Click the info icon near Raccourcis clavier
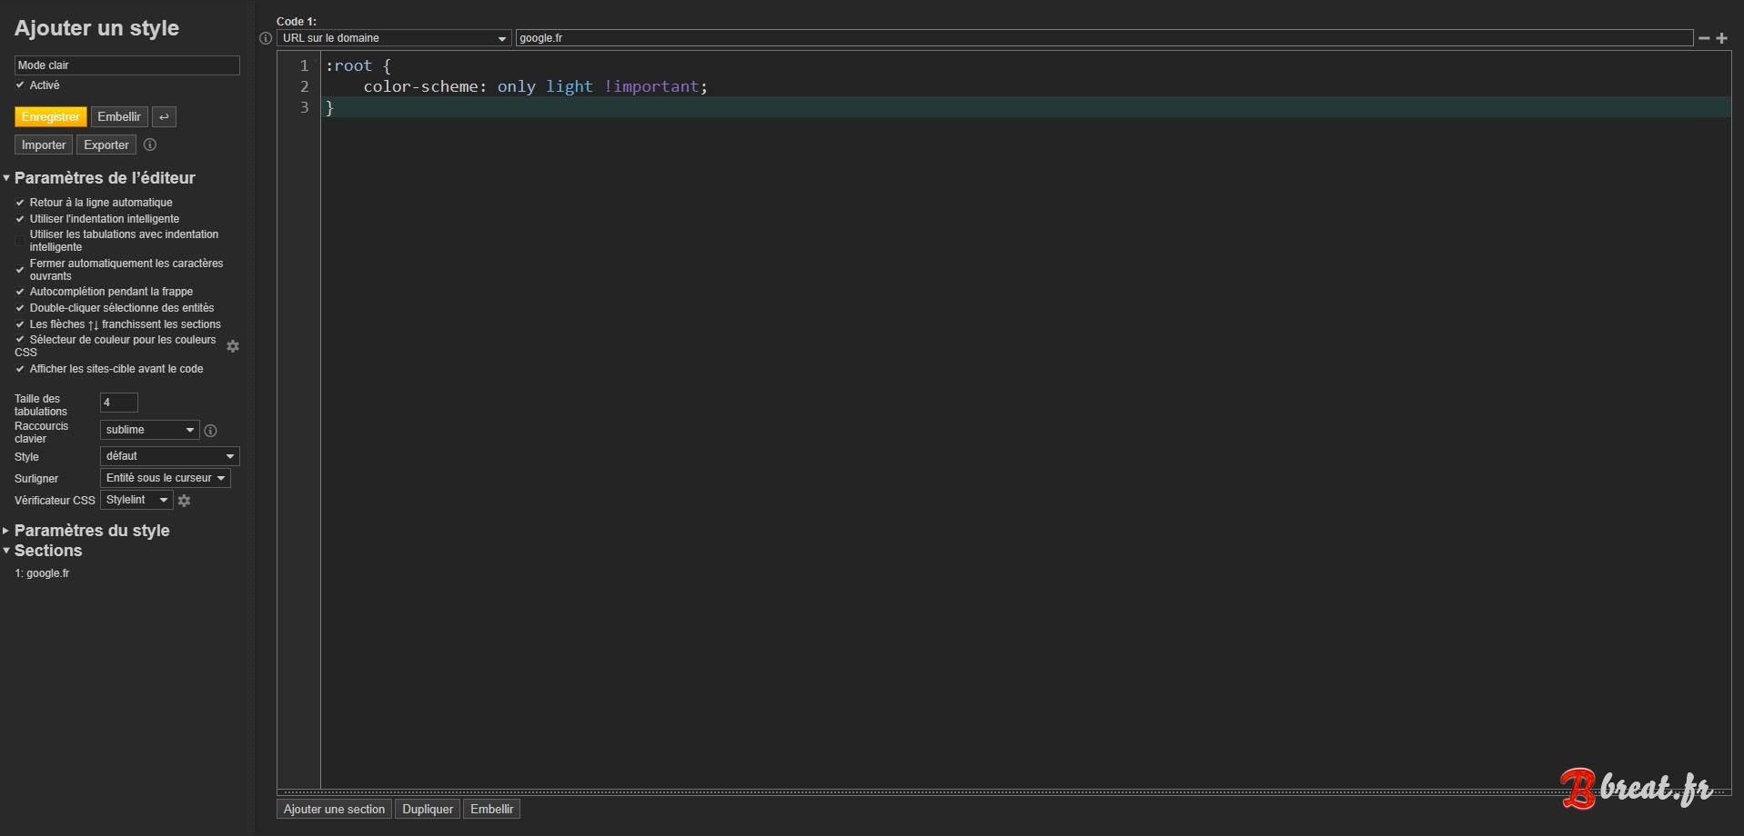The width and height of the screenshot is (1744, 836). tap(210, 430)
